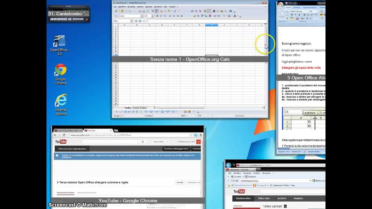Screen dimensions: 372x209
Task: Click the Print icon in Calc toolbar
Action: (144, 11)
